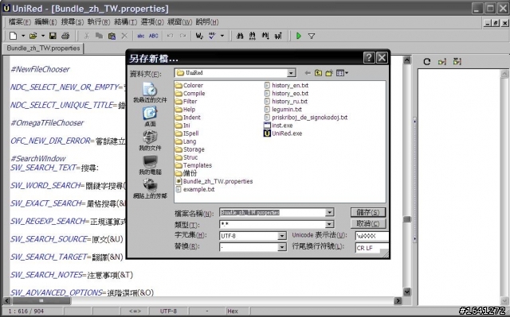This screenshot has width=510, height=317.
Task: Click the filter funnel toolbar icon
Action: 312,36
